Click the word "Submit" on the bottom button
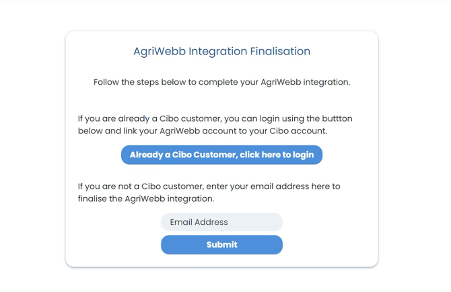Viewport: 451px width, 292px height. point(221,245)
